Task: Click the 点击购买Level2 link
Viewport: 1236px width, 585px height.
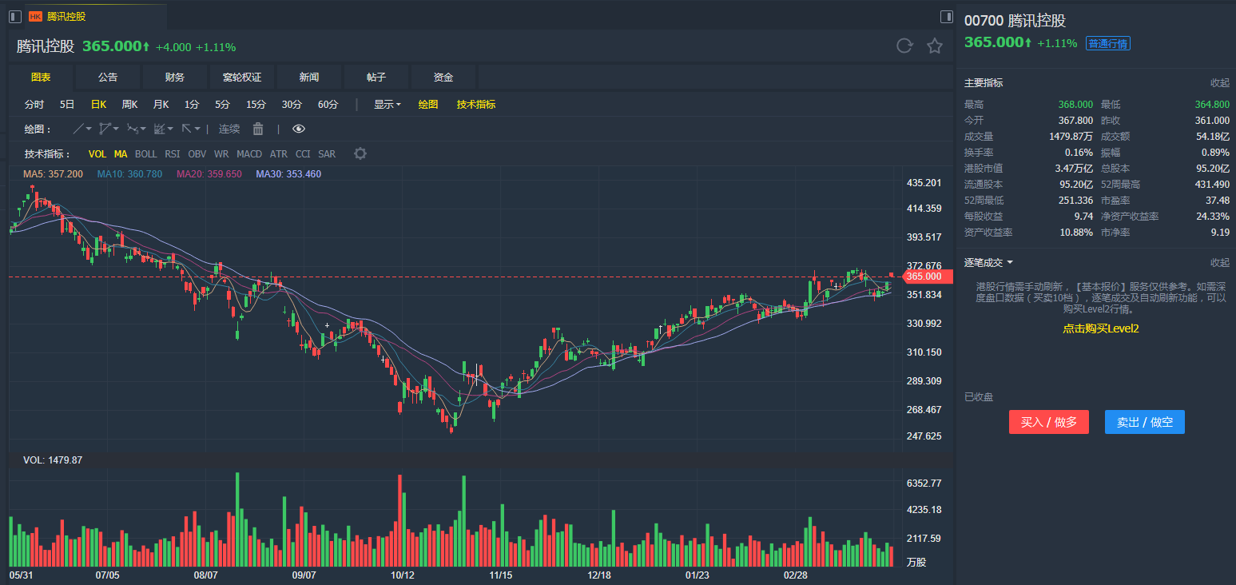Action: pyautogui.click(x=1100, y=328)
